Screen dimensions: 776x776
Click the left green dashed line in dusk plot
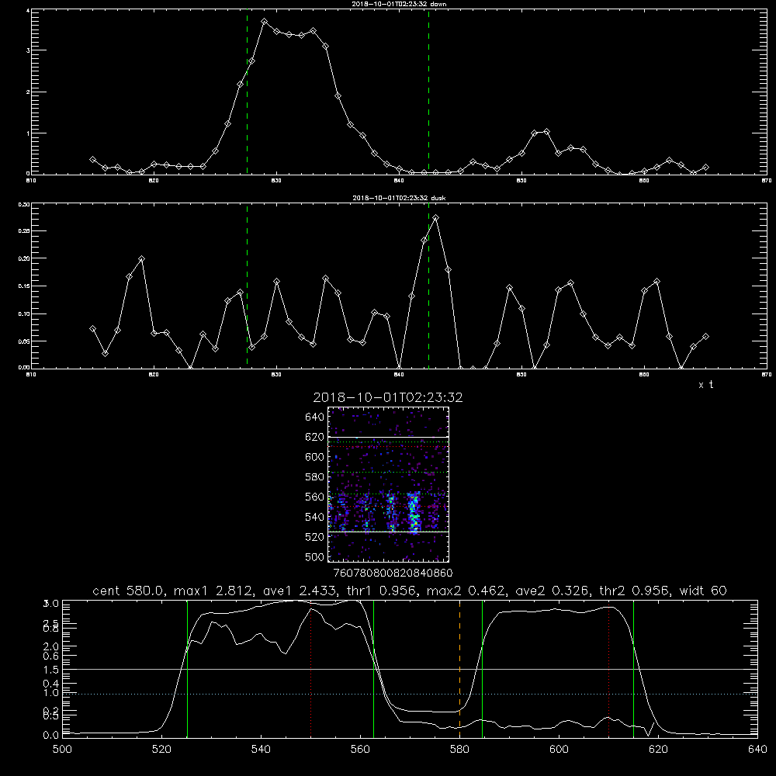point(247,286)
